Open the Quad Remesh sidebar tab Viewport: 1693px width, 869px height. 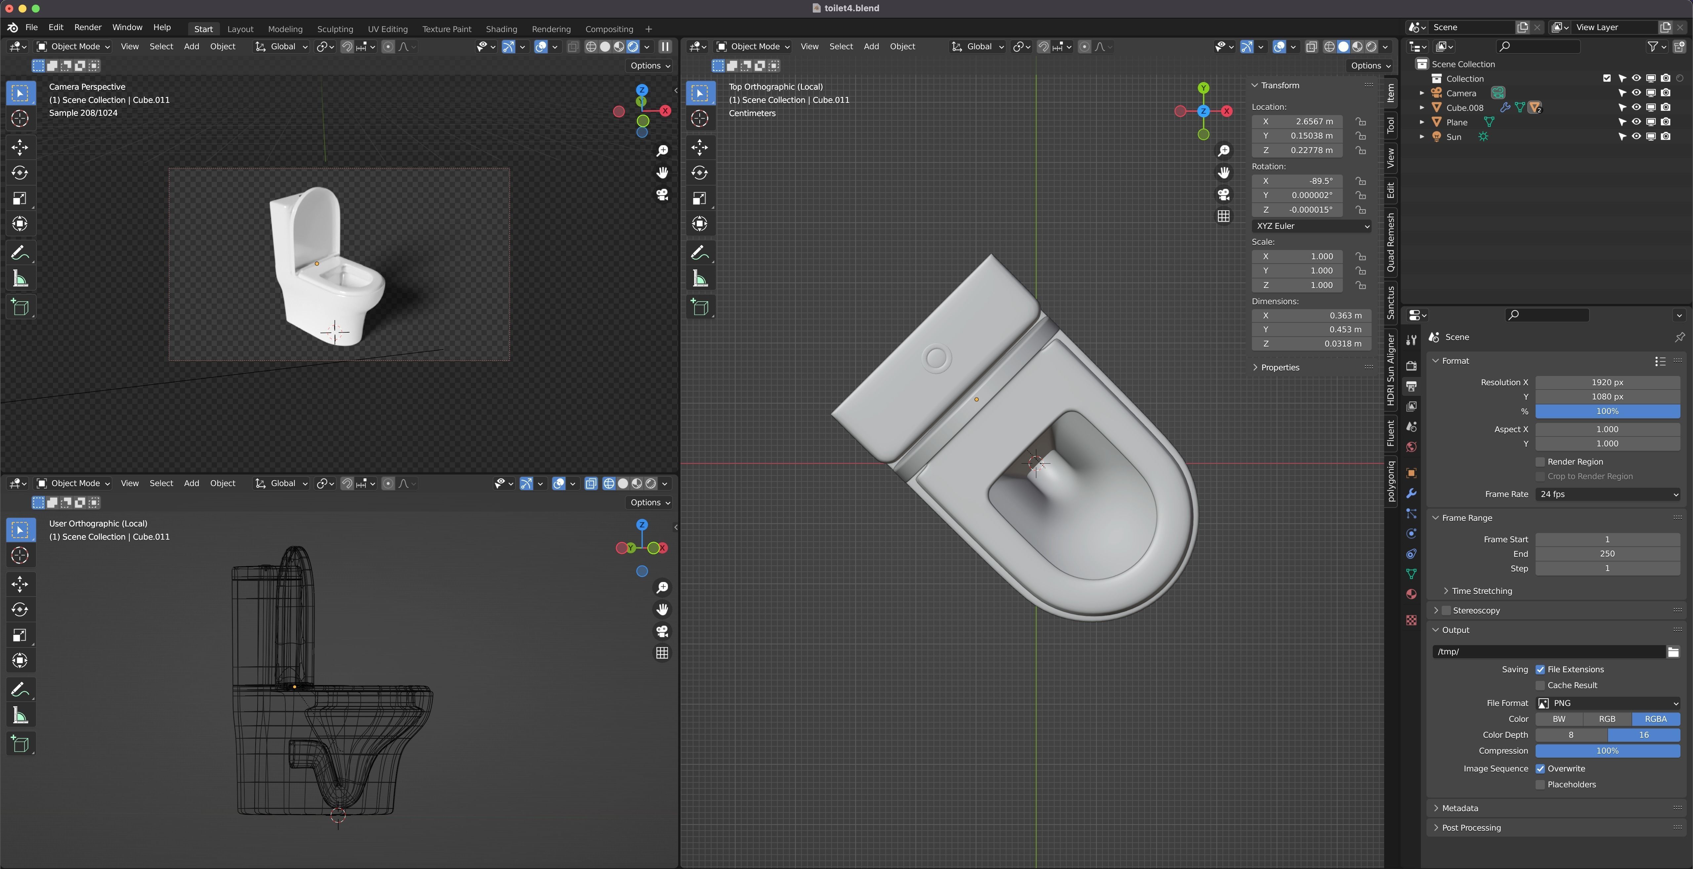1391,243
